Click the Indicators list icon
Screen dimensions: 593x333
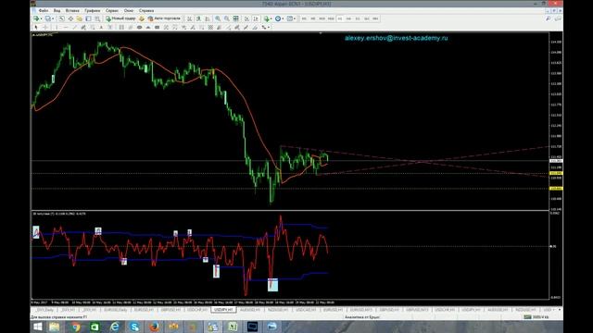tap(267, 18)
